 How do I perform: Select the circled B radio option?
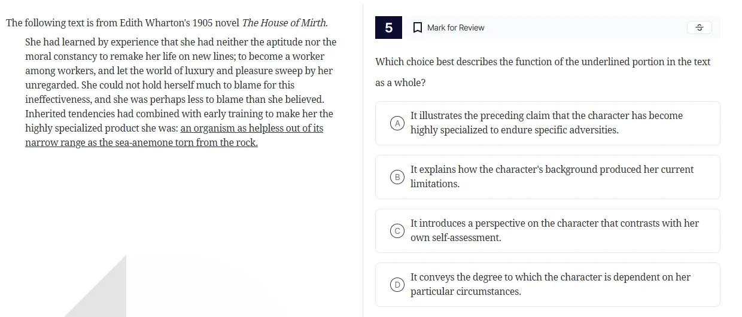[396, 177]
